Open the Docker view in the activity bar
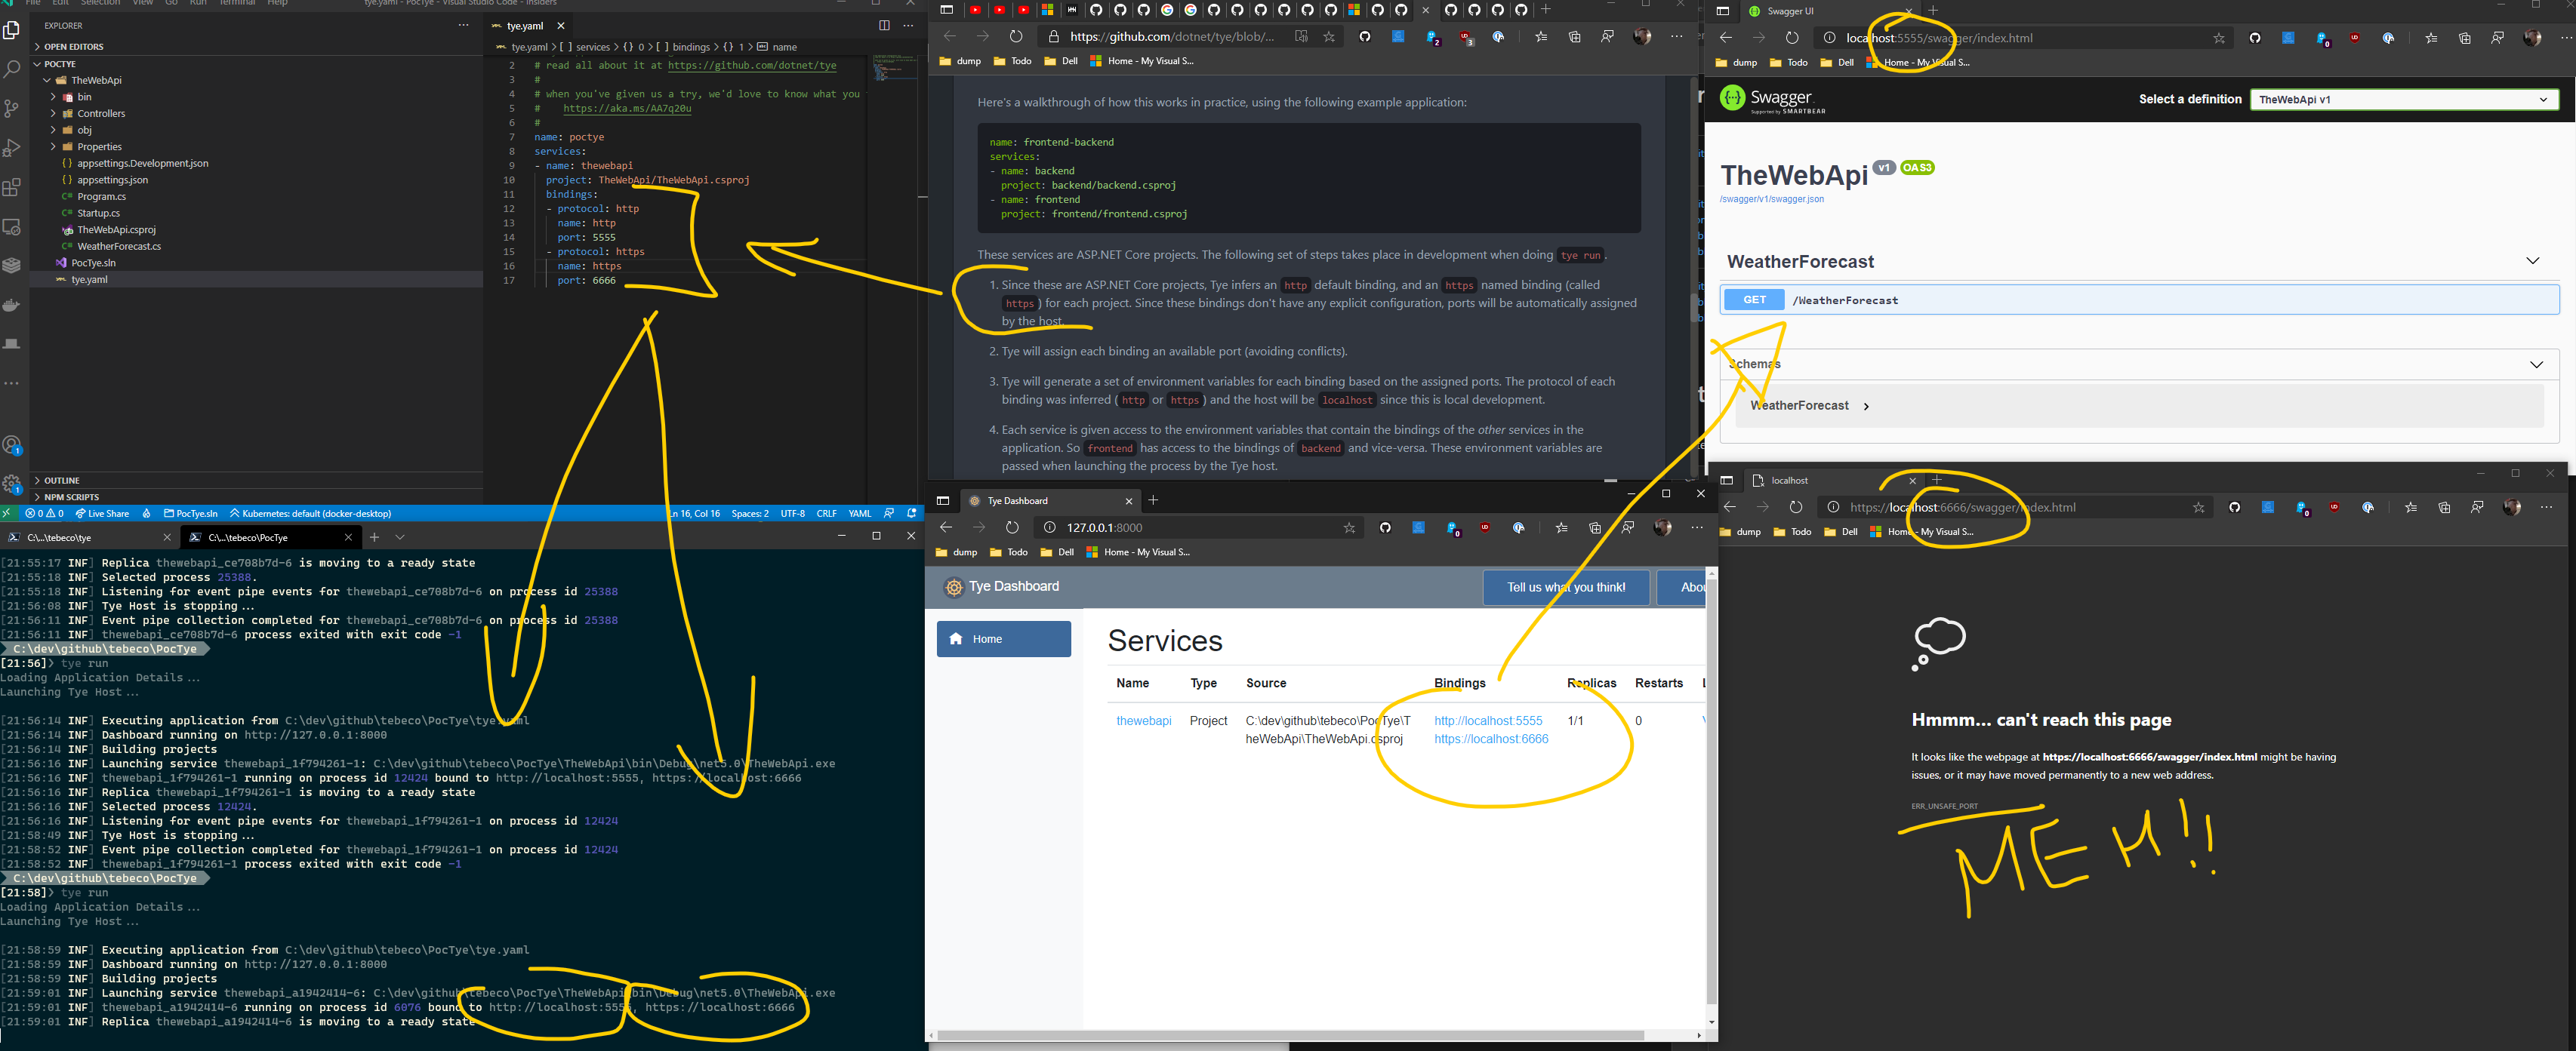 tap(12, 306)
